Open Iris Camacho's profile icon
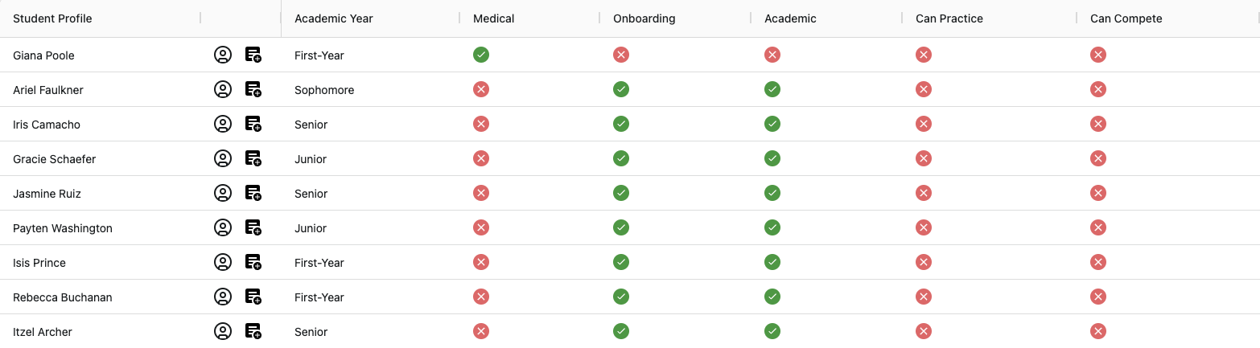This screenshot has width=1260, height=348. [x=223, y=124]
